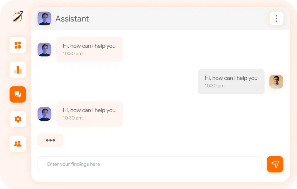
Task: Focus the 'Enter your findings here' input
Action: (149, 164)
